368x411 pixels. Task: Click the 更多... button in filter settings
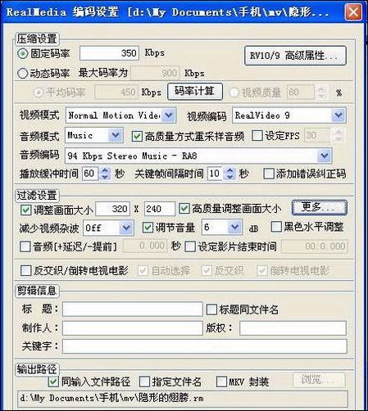tap(320, 208)
